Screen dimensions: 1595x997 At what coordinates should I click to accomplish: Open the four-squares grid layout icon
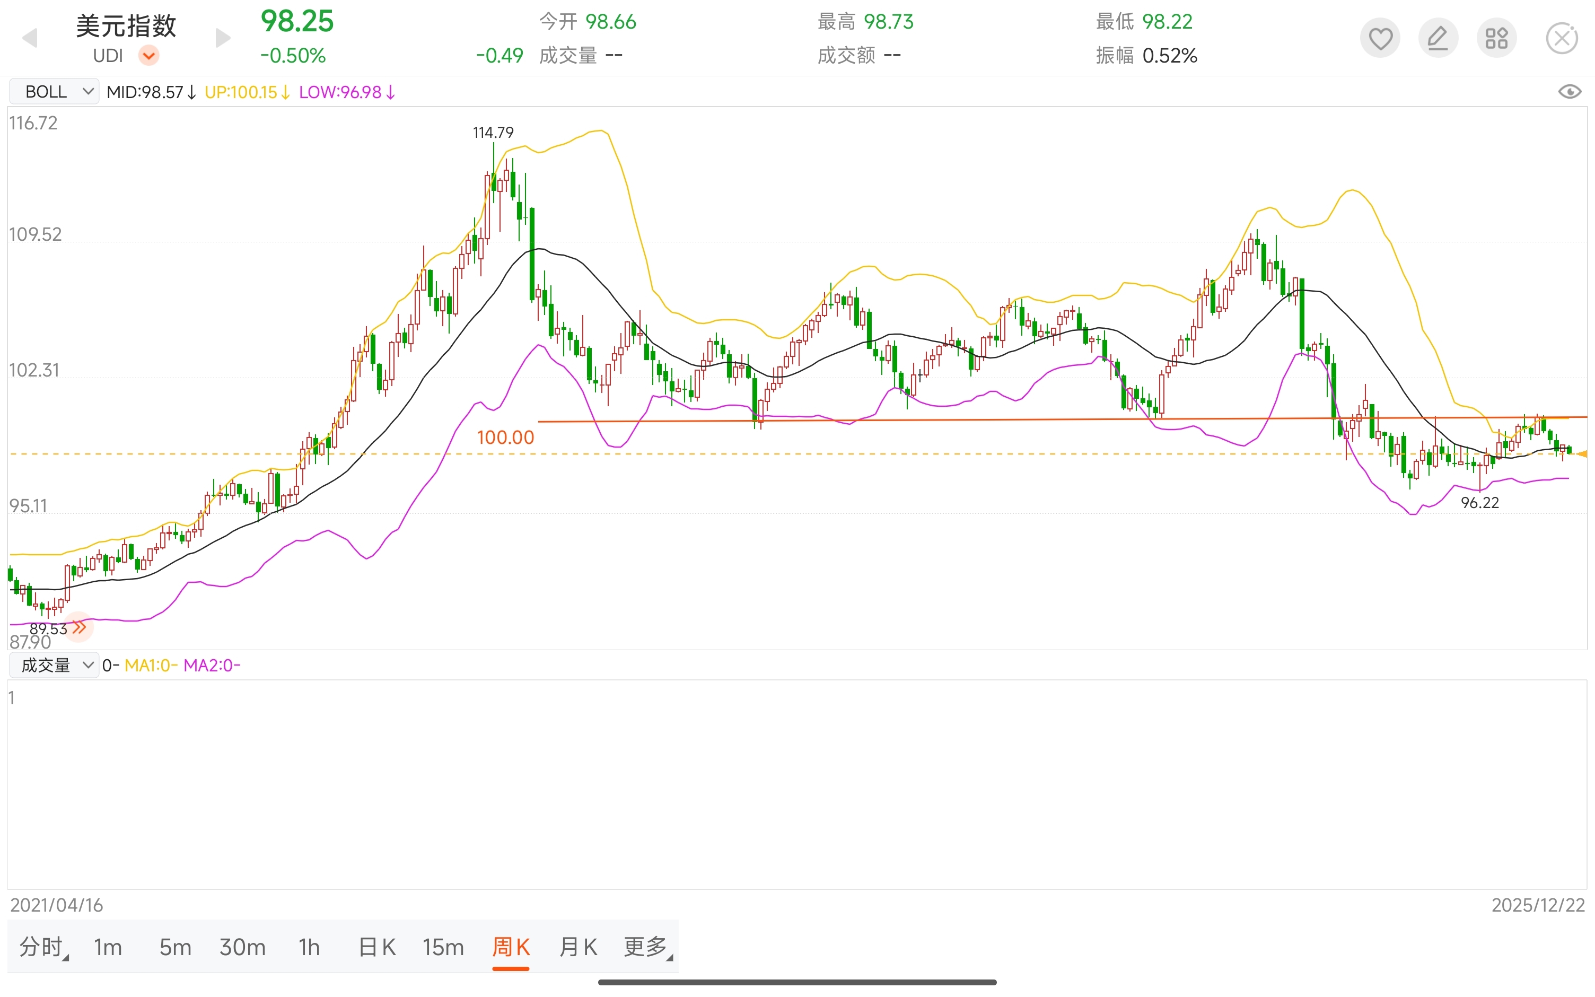pos(1496,38)
